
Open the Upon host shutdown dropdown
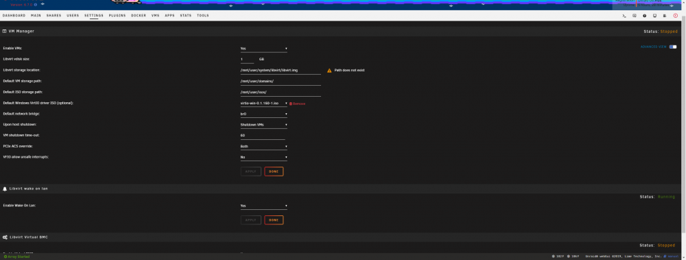(264, 125)
